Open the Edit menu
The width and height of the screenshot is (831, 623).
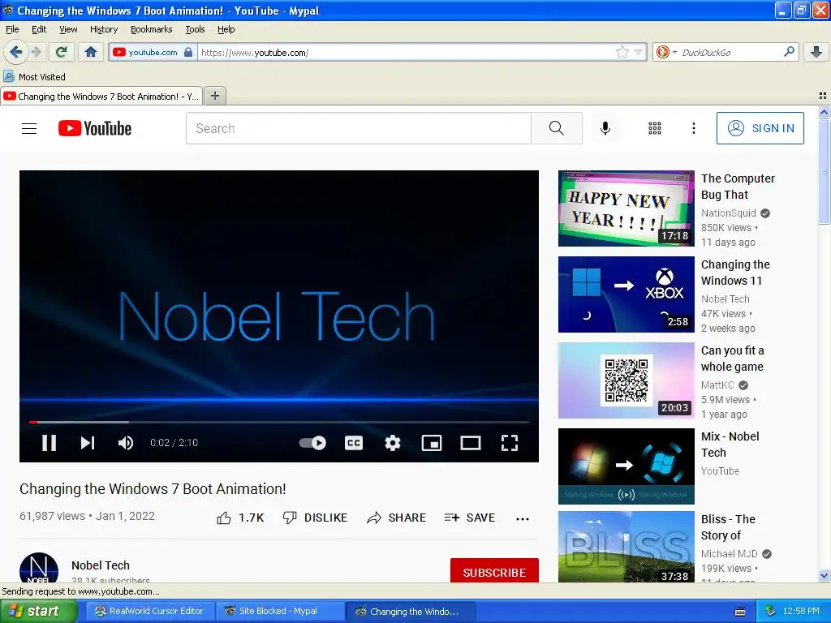[x=39, y=30]
